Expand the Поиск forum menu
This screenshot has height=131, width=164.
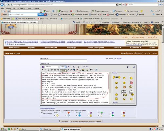click(117, 48)
